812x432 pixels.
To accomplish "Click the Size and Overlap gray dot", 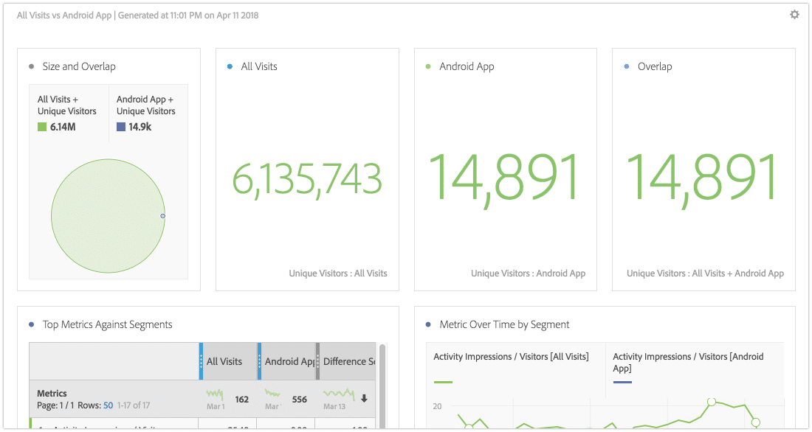I will 31,66.
